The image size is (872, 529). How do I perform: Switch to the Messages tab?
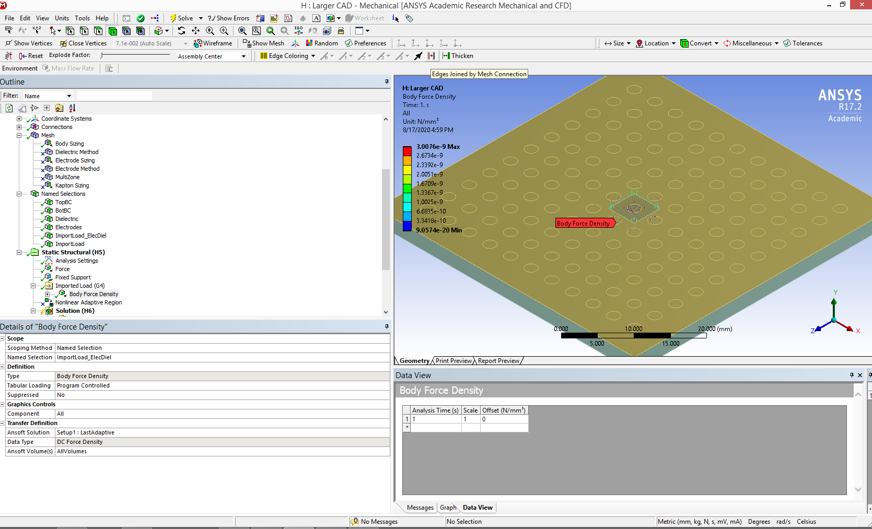pyautogui.click(x=420, y=508)
